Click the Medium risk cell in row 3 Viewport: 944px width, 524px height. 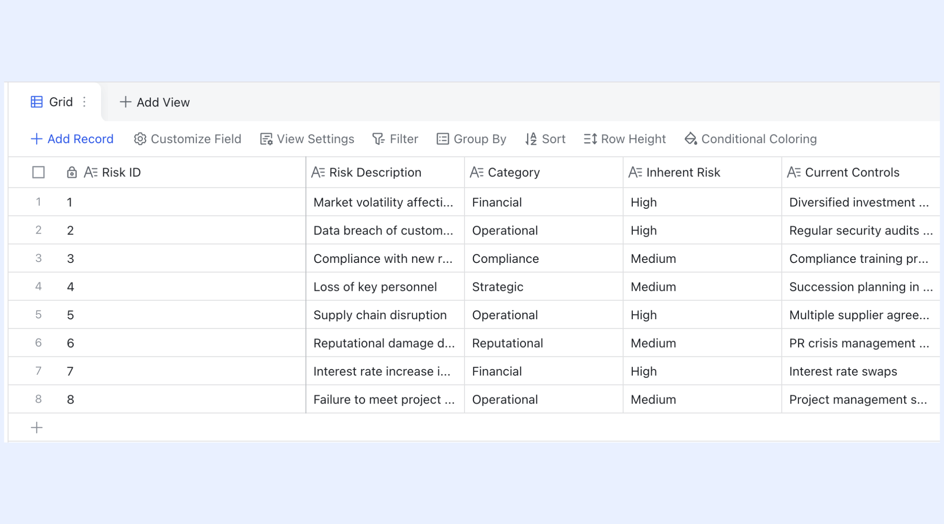point(702,259)
